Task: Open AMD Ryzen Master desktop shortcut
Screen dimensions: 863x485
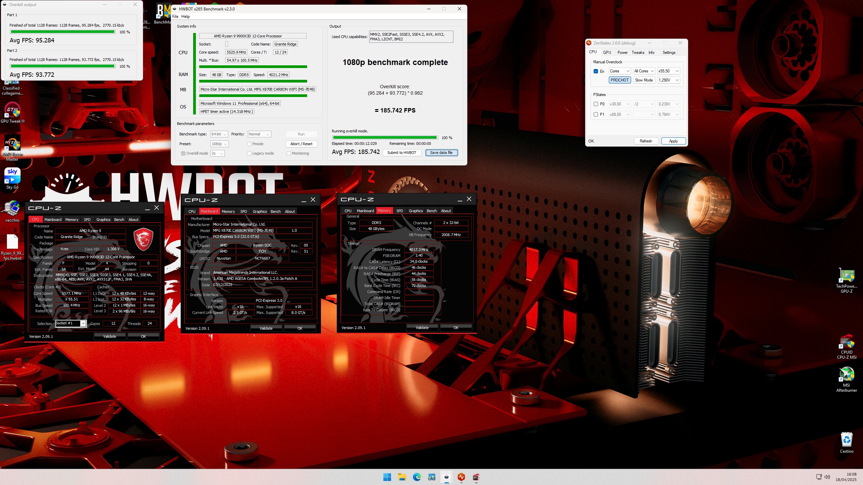Action: click(x=12, y=148)
